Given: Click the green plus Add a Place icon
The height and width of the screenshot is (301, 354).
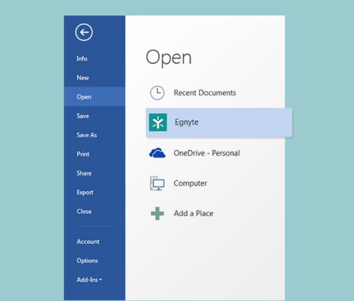Looking at the screenshot, I should point(157,213).
